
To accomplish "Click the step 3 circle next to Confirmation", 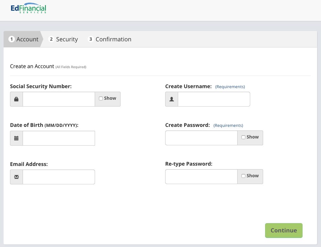I will coord(91,39).
